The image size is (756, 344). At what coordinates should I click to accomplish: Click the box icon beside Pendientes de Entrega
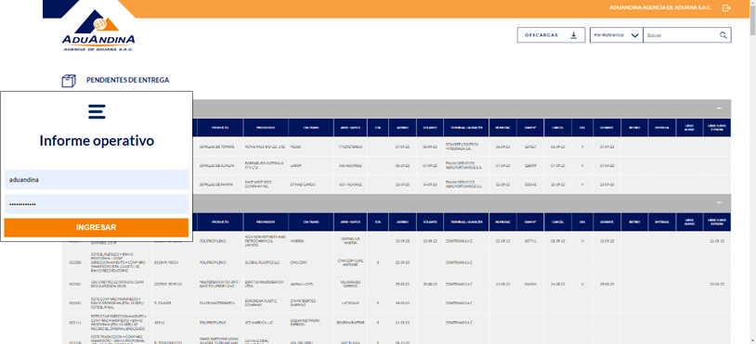(69, 81)
